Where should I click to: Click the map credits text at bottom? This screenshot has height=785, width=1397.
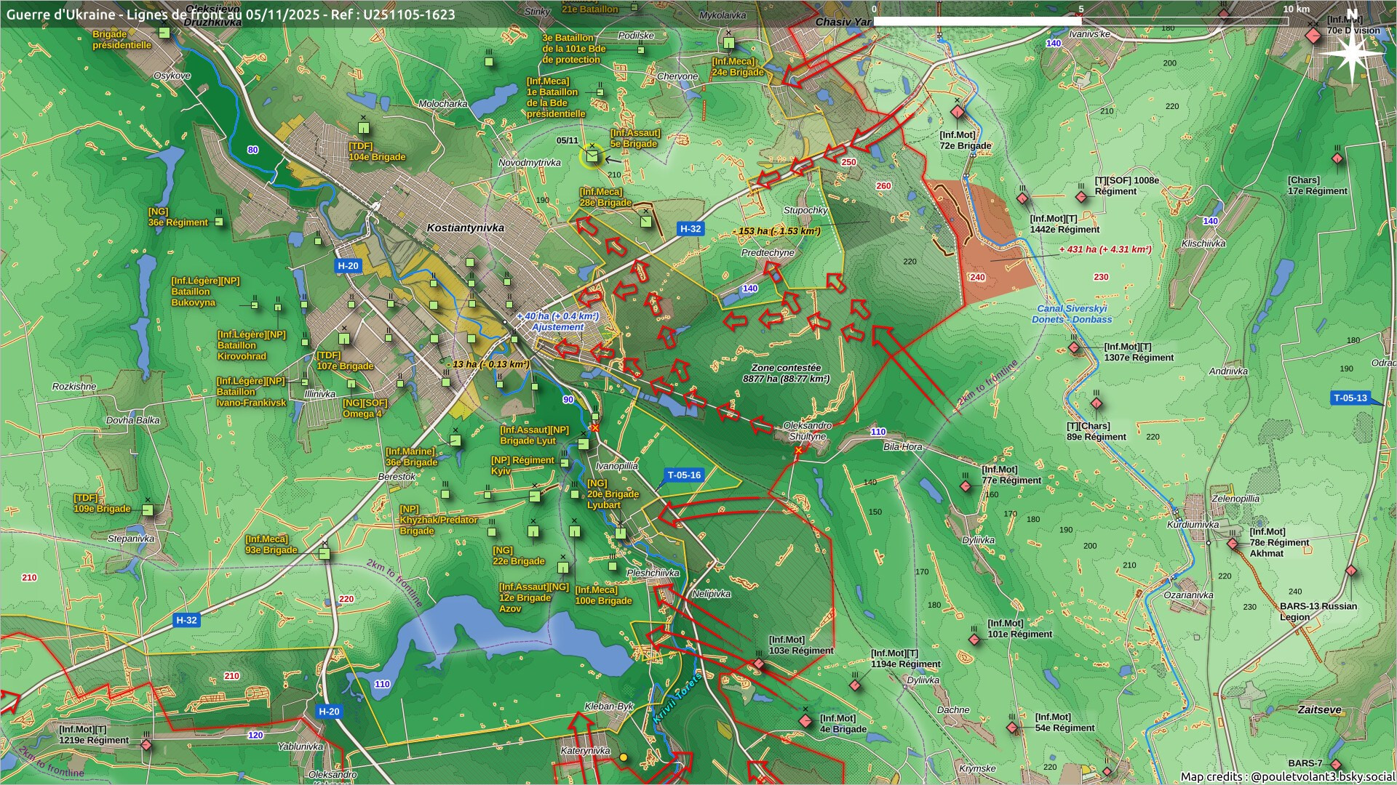(x=1286, y=776)
